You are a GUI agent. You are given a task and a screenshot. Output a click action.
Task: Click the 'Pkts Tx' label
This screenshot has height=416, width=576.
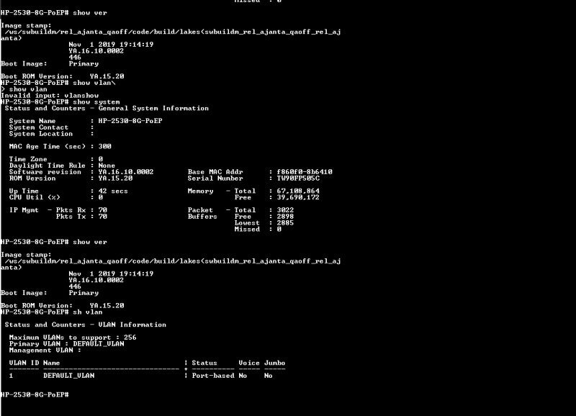click(x=71, y=217)
